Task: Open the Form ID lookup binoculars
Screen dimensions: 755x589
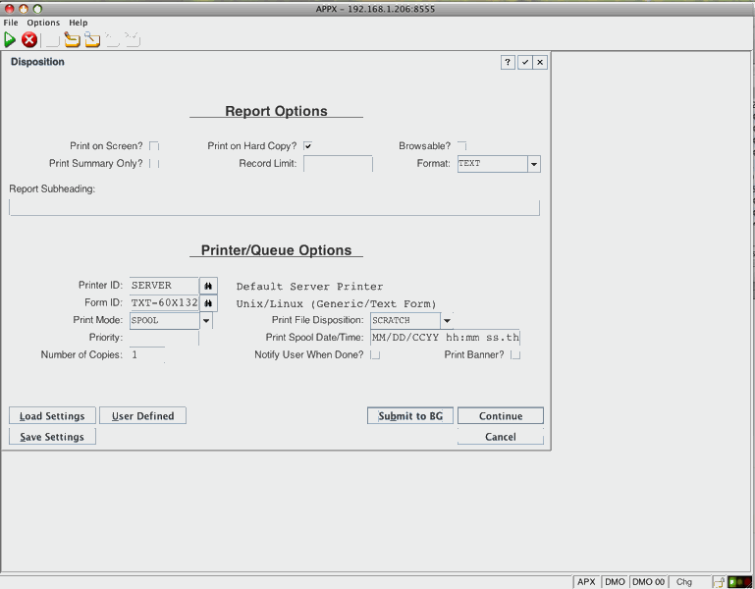Action: [x=208, y=302]
